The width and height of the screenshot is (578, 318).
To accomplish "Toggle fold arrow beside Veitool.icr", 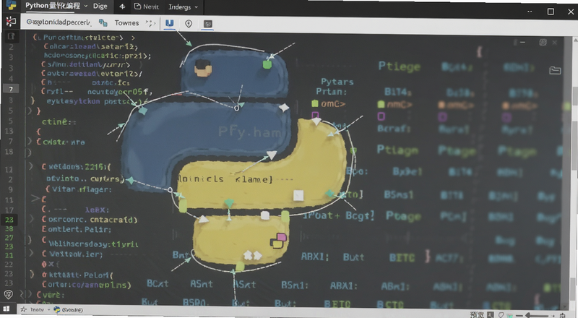I will pyautogui.click(x=31, y=254).
